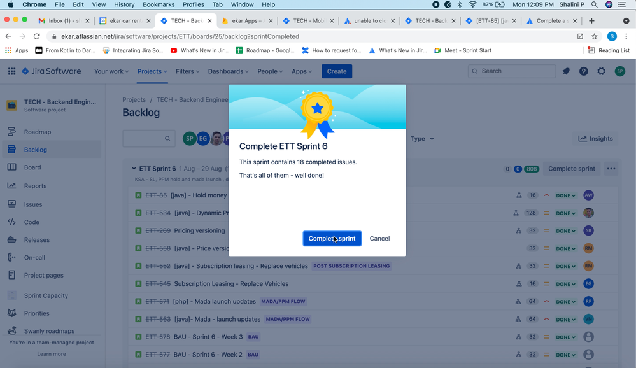Image resolution: width=636 pixels, height=368 pixels.
Task: Click the Learn more link
Action: coord(52,354)
